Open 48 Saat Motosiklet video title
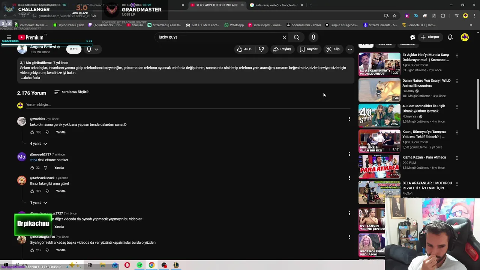This screenshot has height=270, width=480. (424, 108)
